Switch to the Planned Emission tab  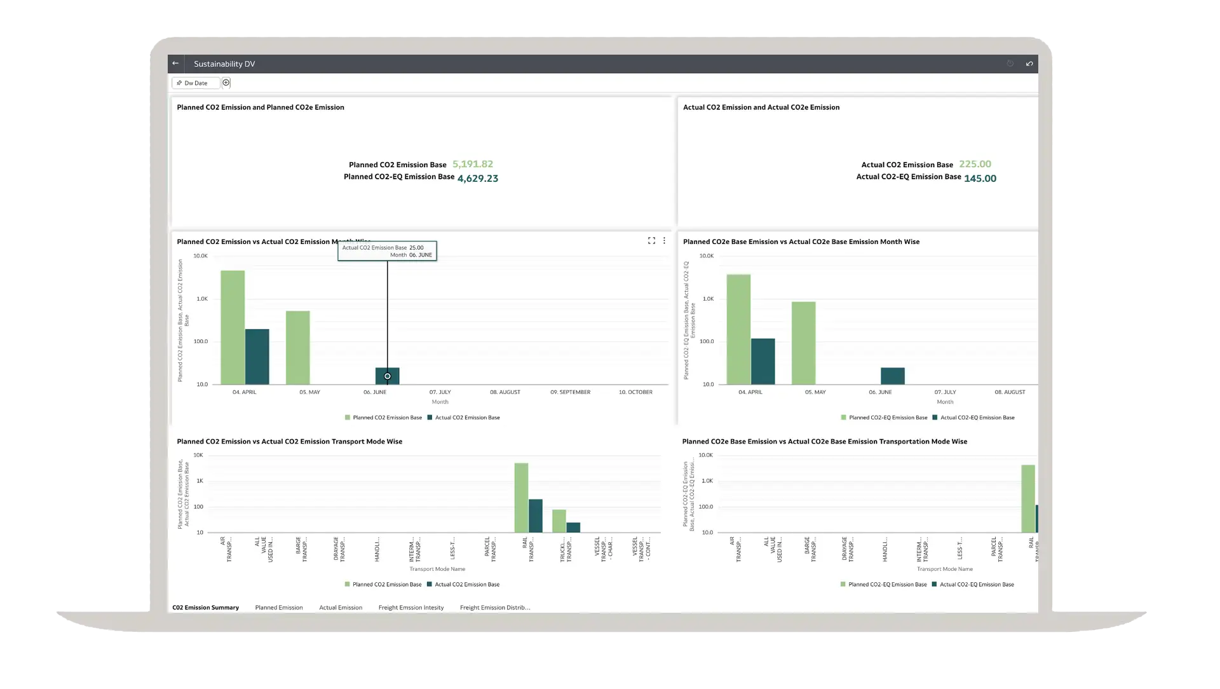278,608
